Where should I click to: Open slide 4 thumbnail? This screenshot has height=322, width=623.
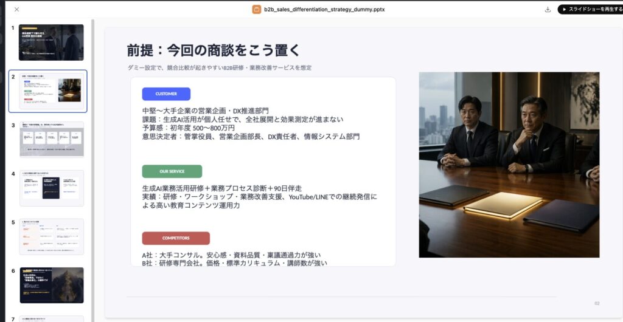tap(52, 188)
